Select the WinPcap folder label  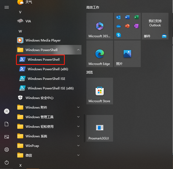32,146
